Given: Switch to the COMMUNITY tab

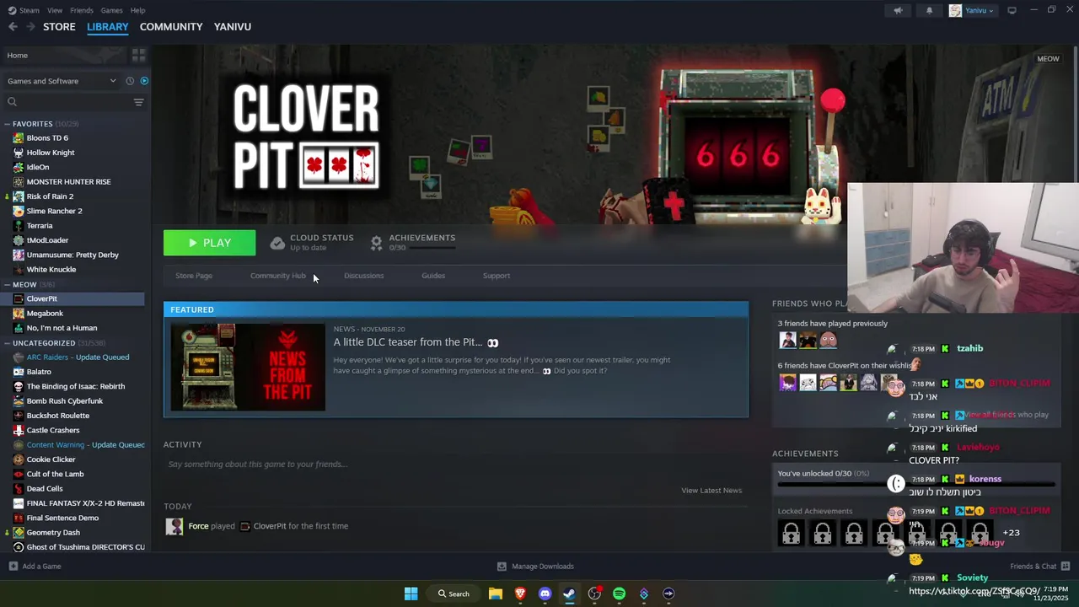Looking at the screenshot, I should tap(171, 27).
